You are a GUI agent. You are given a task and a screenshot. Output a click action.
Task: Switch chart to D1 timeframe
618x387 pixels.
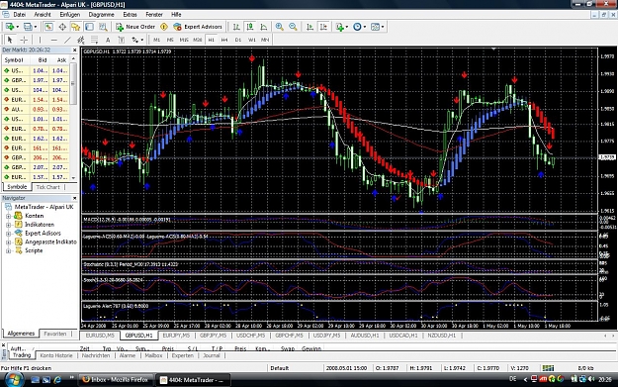[238, 40]
